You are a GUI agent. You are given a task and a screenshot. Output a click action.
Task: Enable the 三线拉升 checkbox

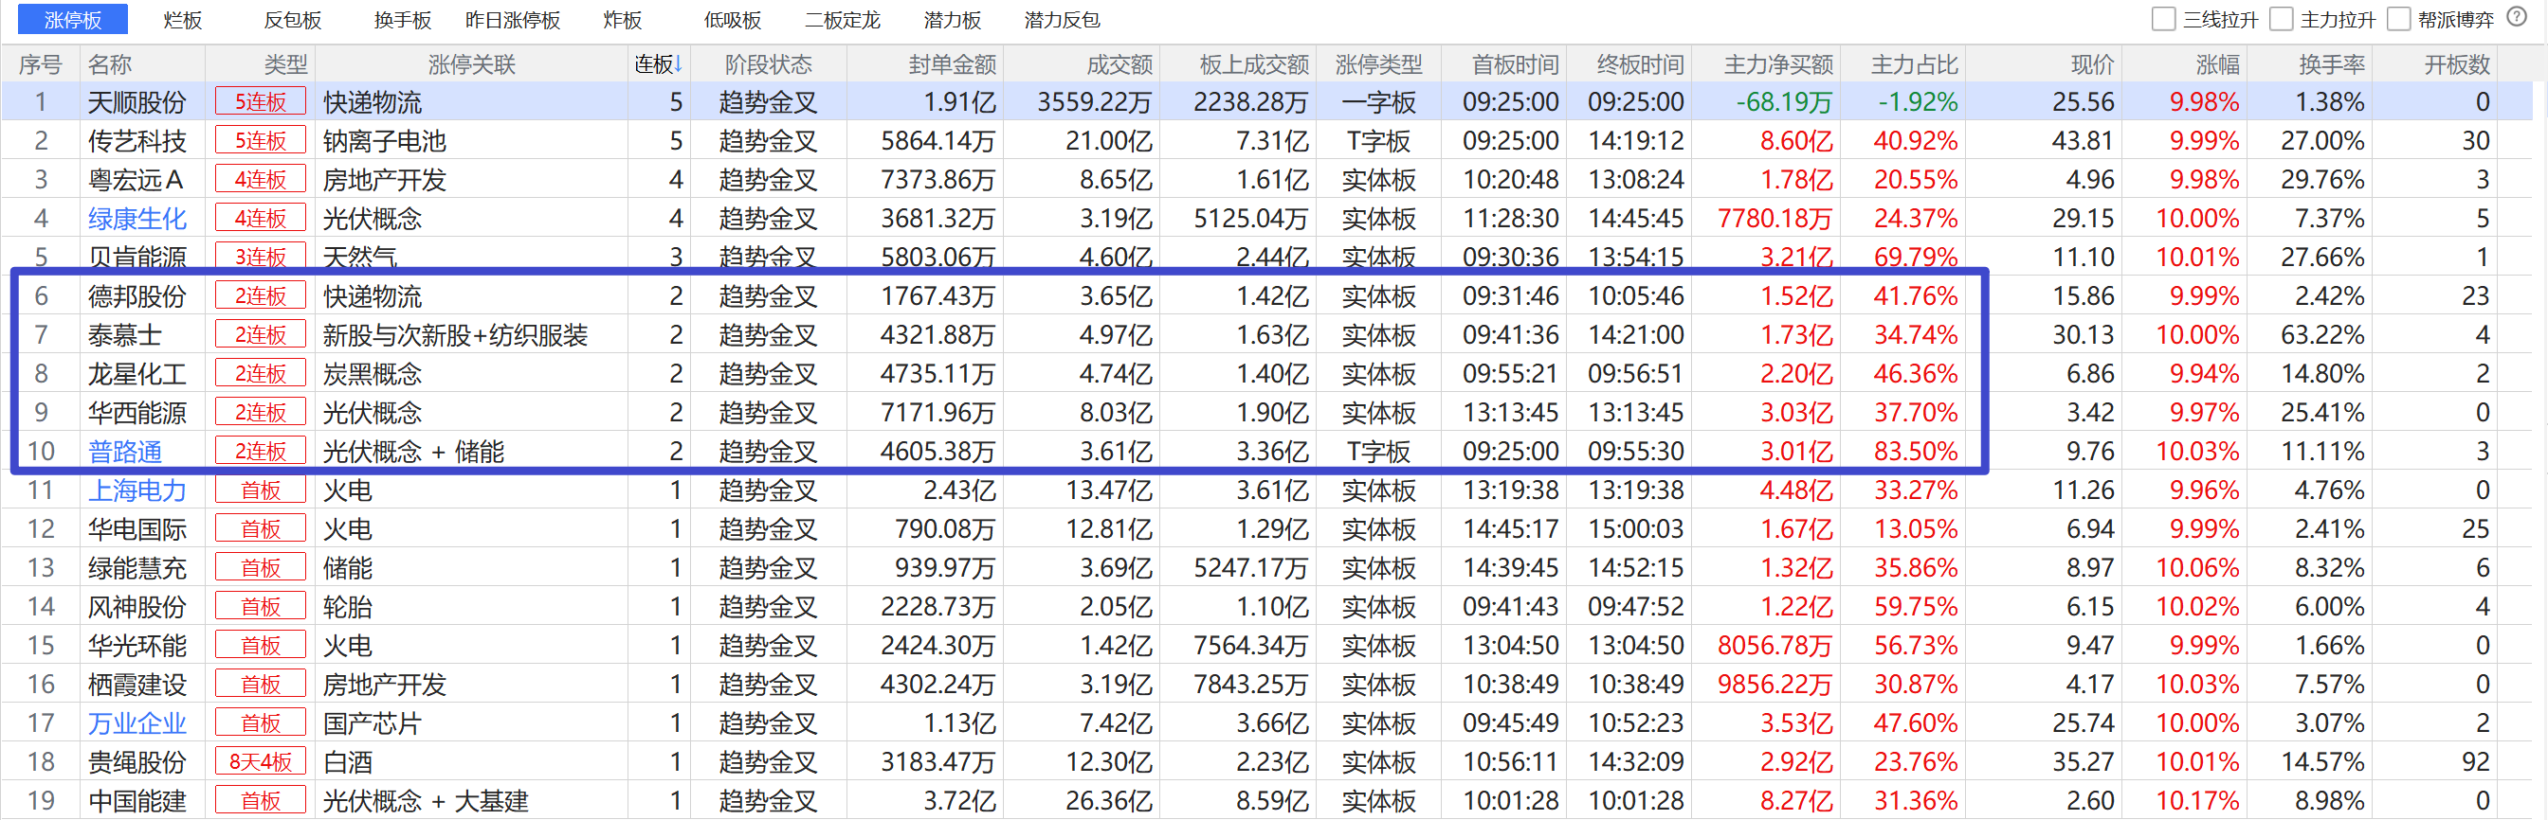[x=2163, y=20]
